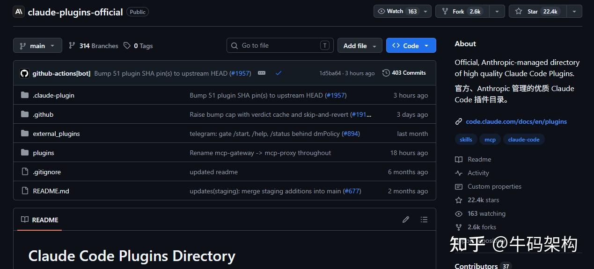Click the folder icon beside external_plugins
Viewport: 594px width, 269px height.
click(x=25, y=134)
